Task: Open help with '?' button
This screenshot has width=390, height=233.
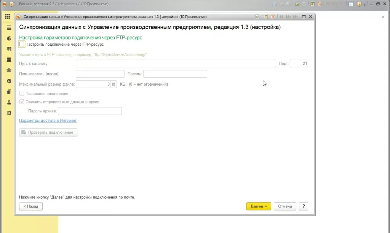Action: click(304, 206)
